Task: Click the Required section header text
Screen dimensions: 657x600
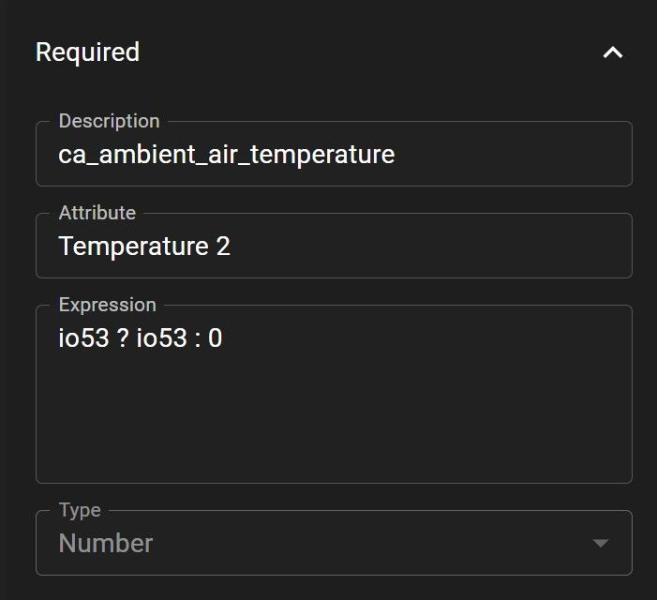Action: tap(87, 52)
